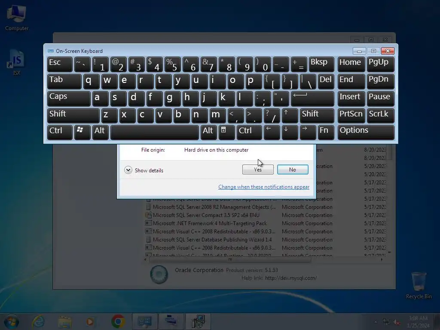Viewport: 440px width, 330px height.
Task: Click No in the UAC dialog
Action: tap(293, 169)
